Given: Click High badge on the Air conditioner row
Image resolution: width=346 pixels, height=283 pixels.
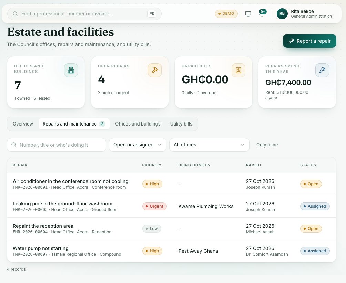Looking at the screenshot, I should (x=152, y=184).
